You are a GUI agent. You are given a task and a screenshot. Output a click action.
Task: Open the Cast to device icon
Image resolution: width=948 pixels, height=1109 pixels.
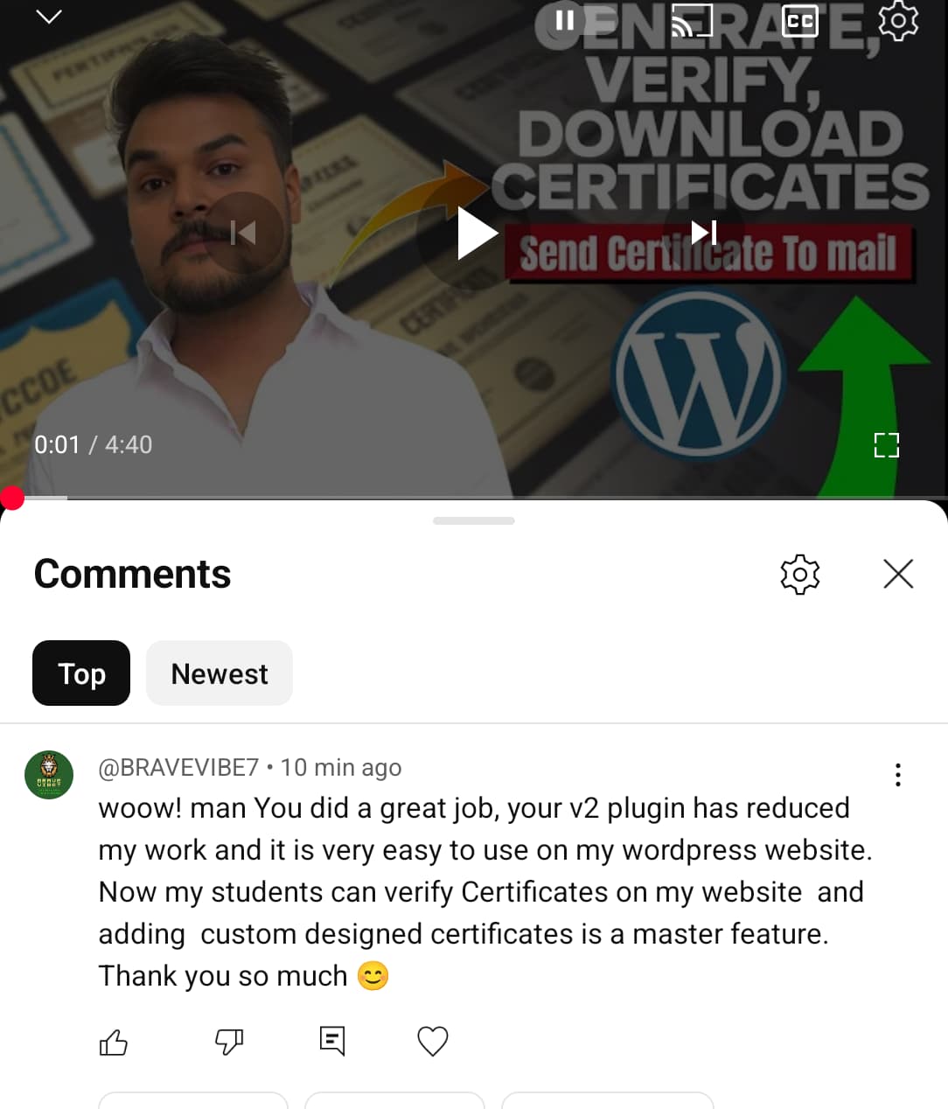click(692, 21)
